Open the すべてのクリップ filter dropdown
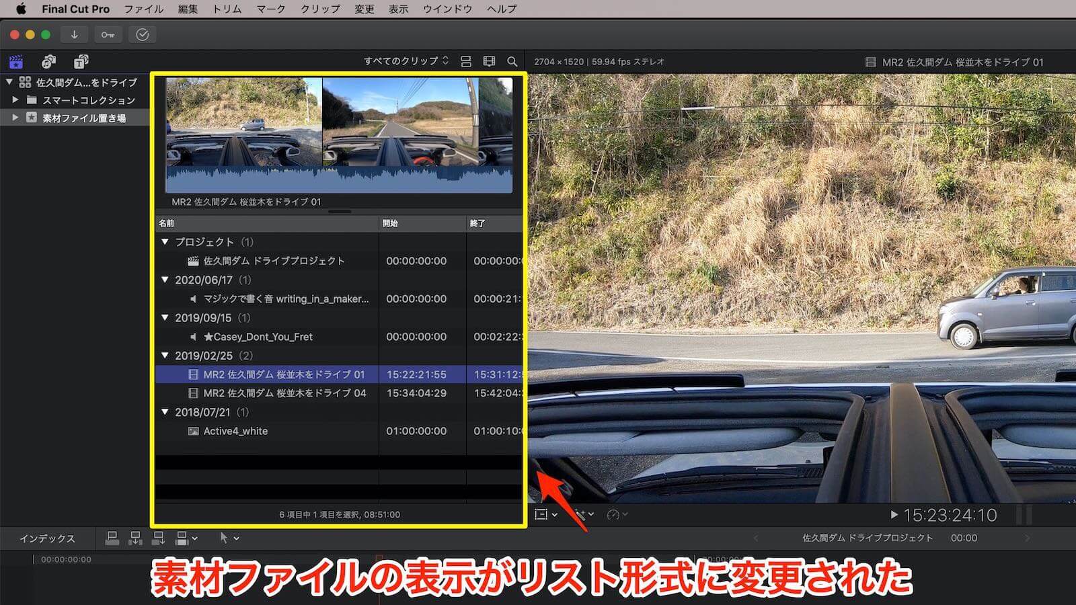1076x605 pixels. pyautogui.click(x=406, y=61)
